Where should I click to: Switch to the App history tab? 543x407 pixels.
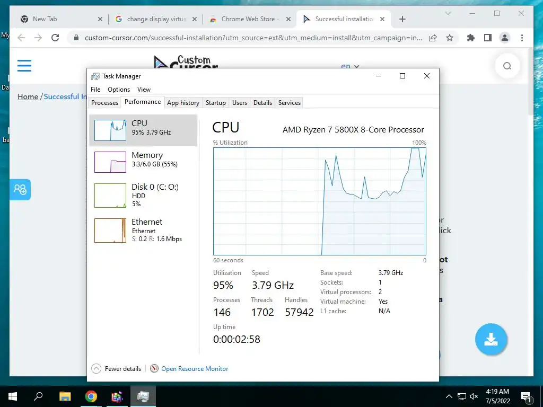[183, 103]
